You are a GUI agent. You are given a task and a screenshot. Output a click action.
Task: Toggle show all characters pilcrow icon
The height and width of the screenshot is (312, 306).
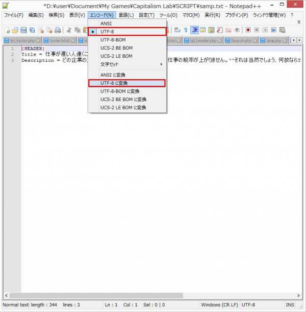coord(186,30)
